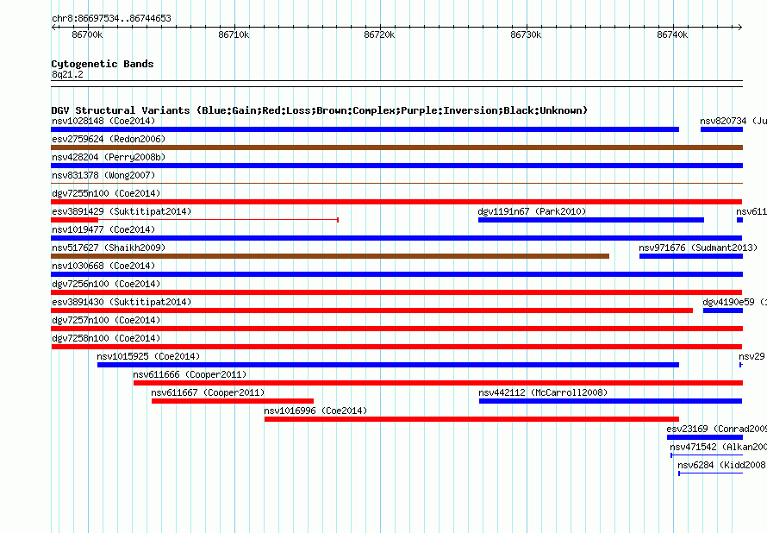This screenshot has width=767, height=533.
Task: Click the nsv6284 (Kidd2008) label
Action: [x=721, y=465]
